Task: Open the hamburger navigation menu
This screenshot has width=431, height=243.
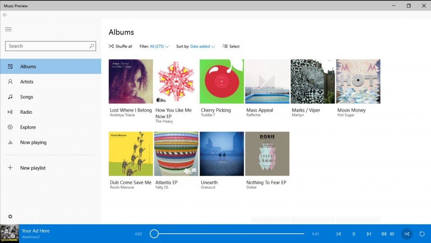Action: 8,29
